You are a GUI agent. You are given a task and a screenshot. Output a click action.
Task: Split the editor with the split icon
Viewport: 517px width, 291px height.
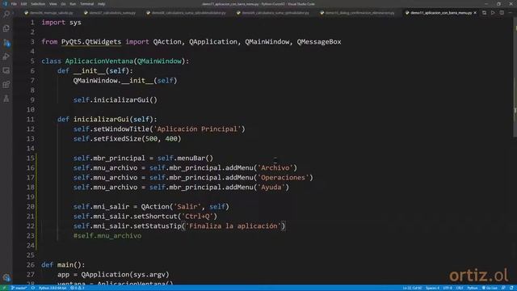tap(502, 13)
